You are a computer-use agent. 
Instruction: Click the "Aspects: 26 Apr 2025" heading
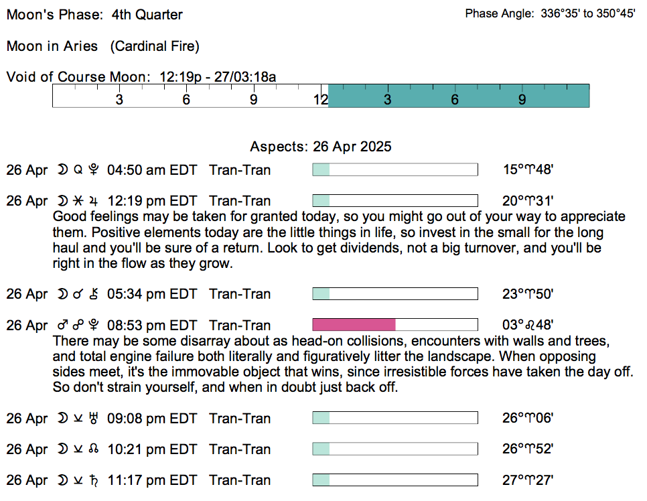(x=321, y=147)
